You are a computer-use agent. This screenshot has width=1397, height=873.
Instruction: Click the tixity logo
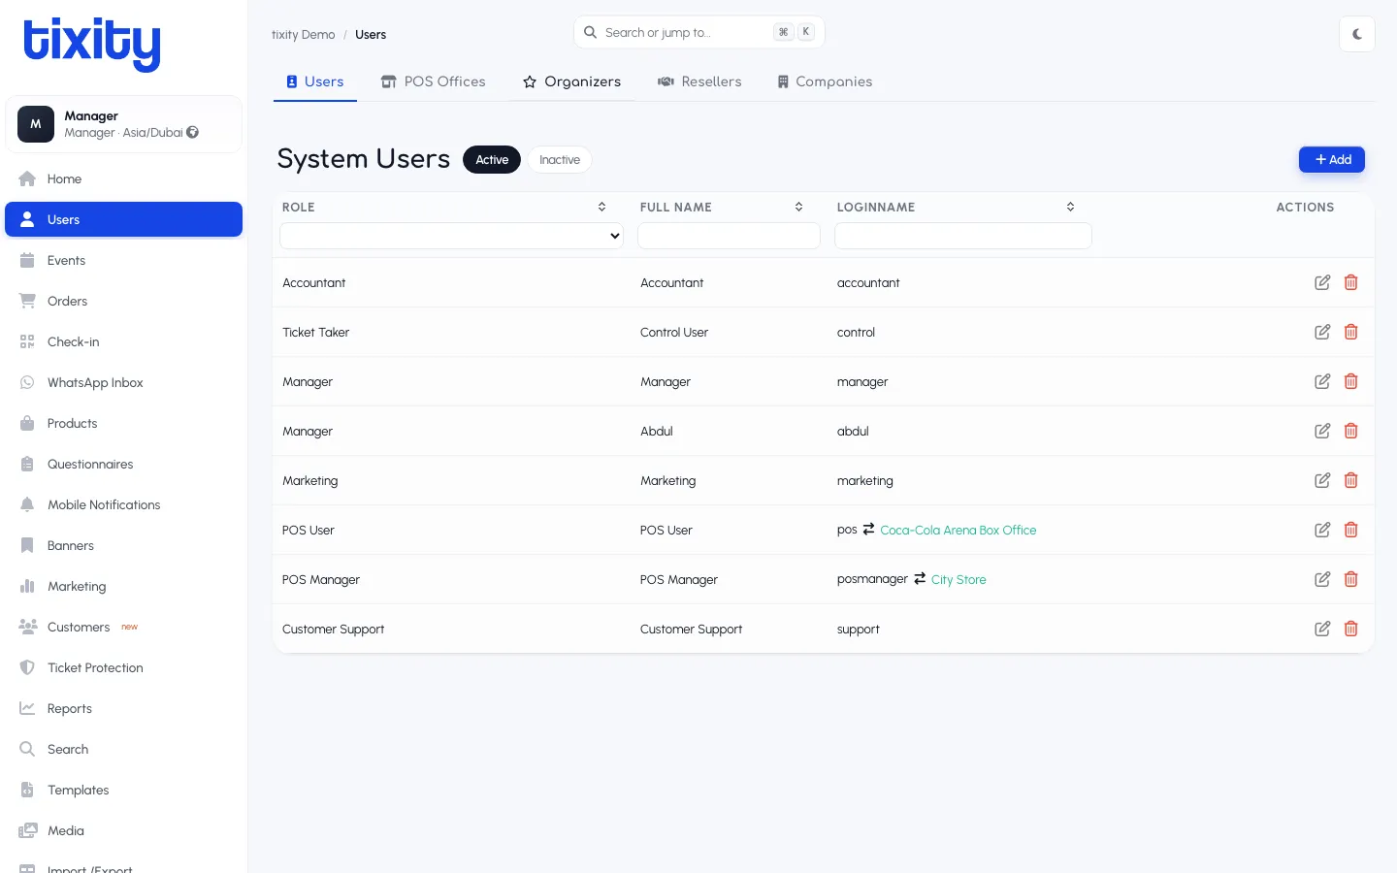(92, 44)
